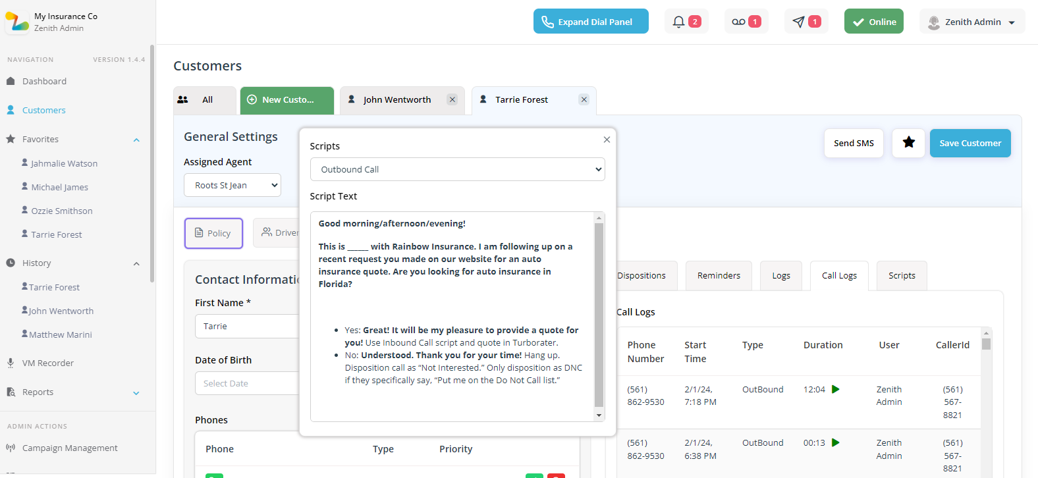The width and height of the screenshot is (1038, 478).
Task: Open Tarrie Forest from History list
Action: [54, 287]
